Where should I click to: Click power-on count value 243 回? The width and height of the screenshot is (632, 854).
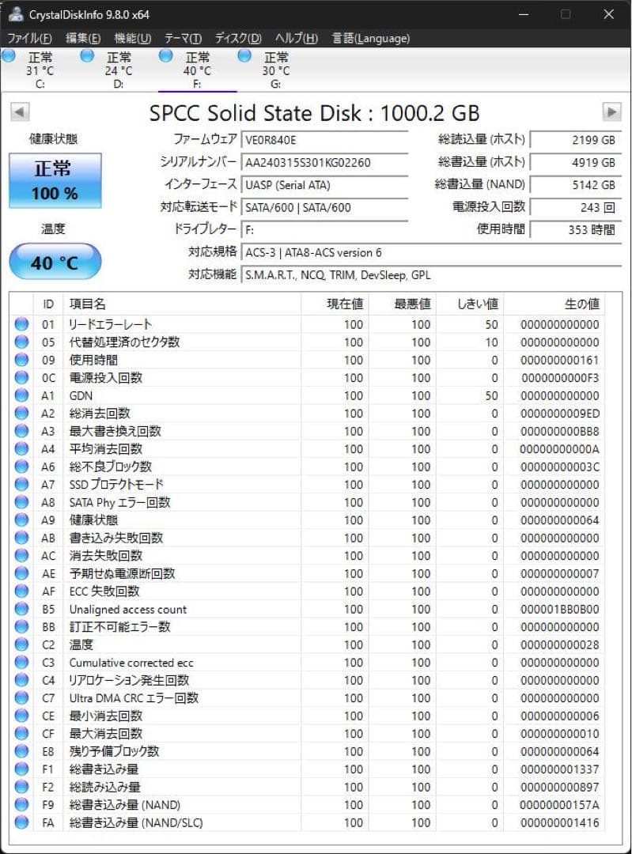(x=575, y=207)
